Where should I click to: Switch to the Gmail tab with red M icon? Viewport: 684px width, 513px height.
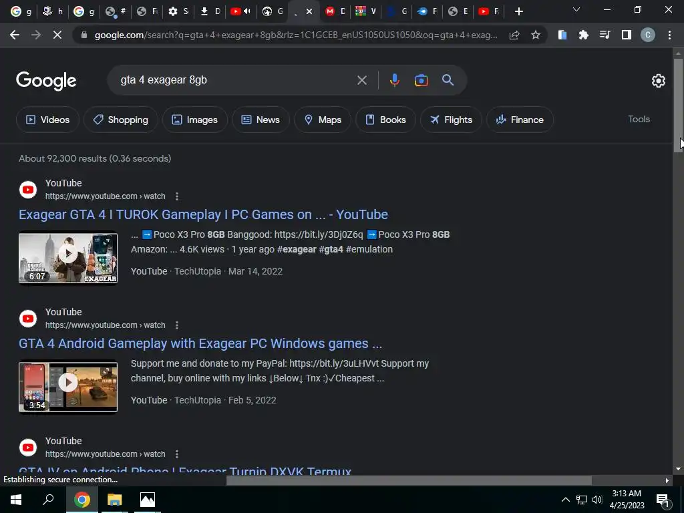335,11
